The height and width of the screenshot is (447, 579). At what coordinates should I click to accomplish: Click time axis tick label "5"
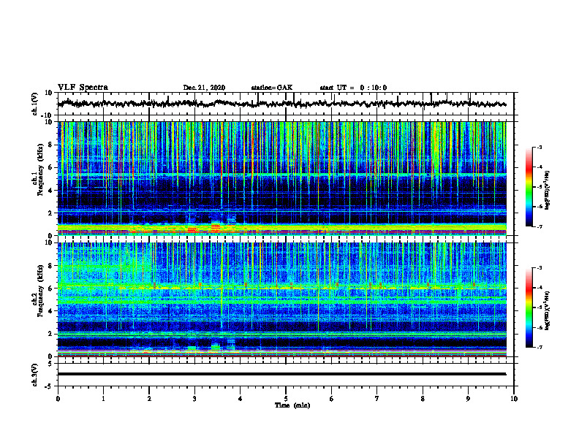coord(286,399)
